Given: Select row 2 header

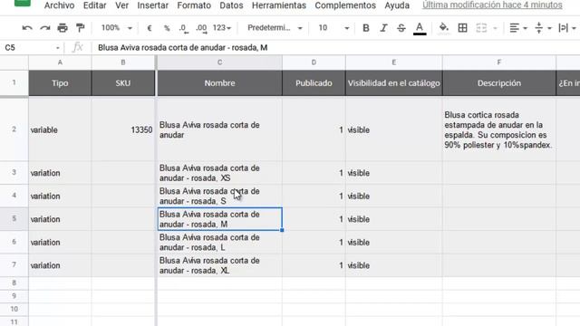Looking at the screenshot, I should tap(14, 129).
